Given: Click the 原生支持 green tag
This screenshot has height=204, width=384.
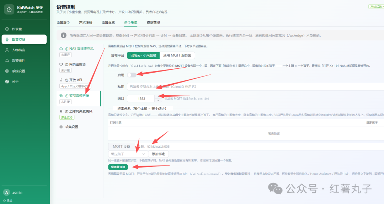Looking at the screenshot, I should [67, 117].
